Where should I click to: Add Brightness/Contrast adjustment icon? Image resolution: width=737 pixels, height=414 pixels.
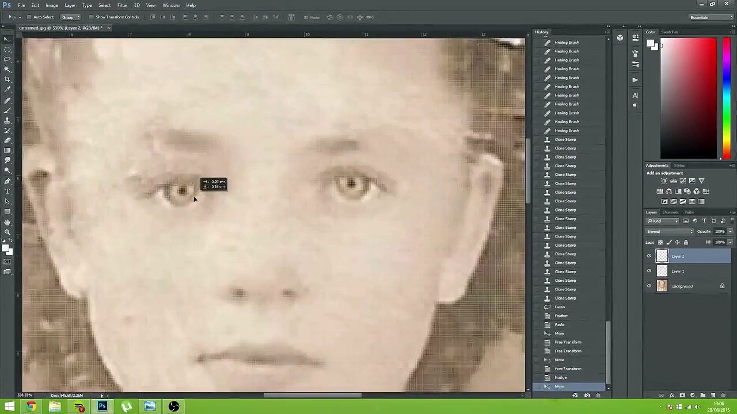click(664, 181)
